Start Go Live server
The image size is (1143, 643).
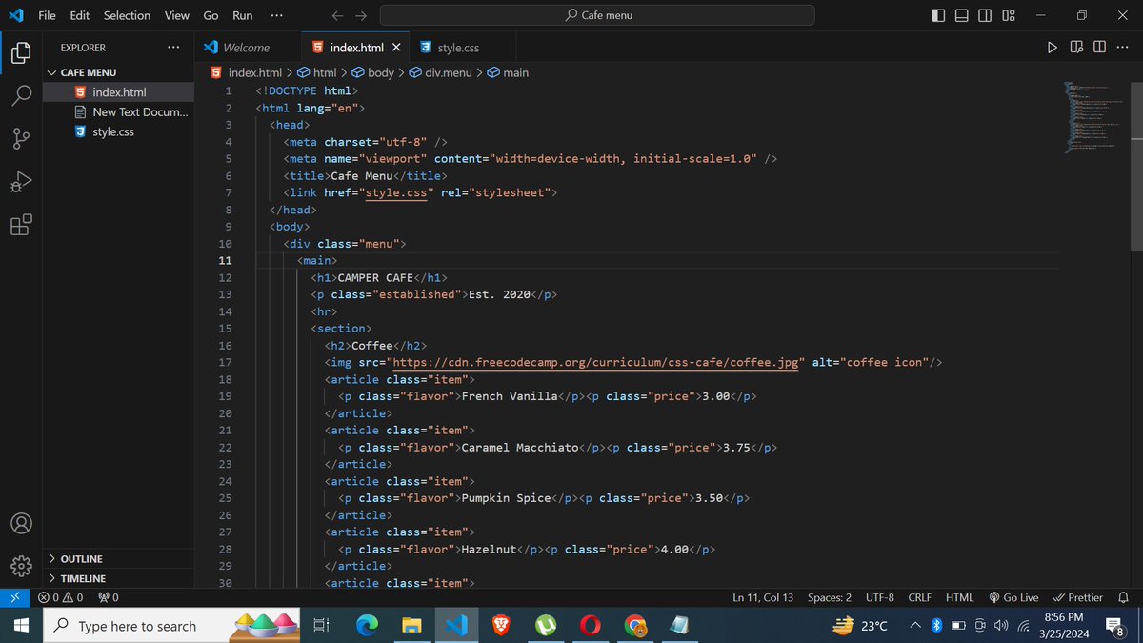pos(1013,597)
